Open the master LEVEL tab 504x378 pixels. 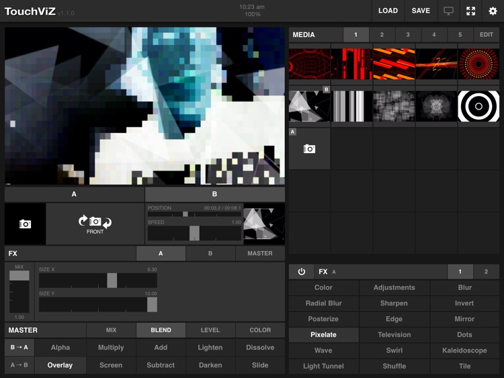pos(210,330)
